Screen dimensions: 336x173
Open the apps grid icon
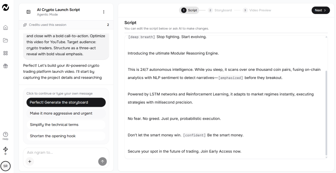coord(5,53)
